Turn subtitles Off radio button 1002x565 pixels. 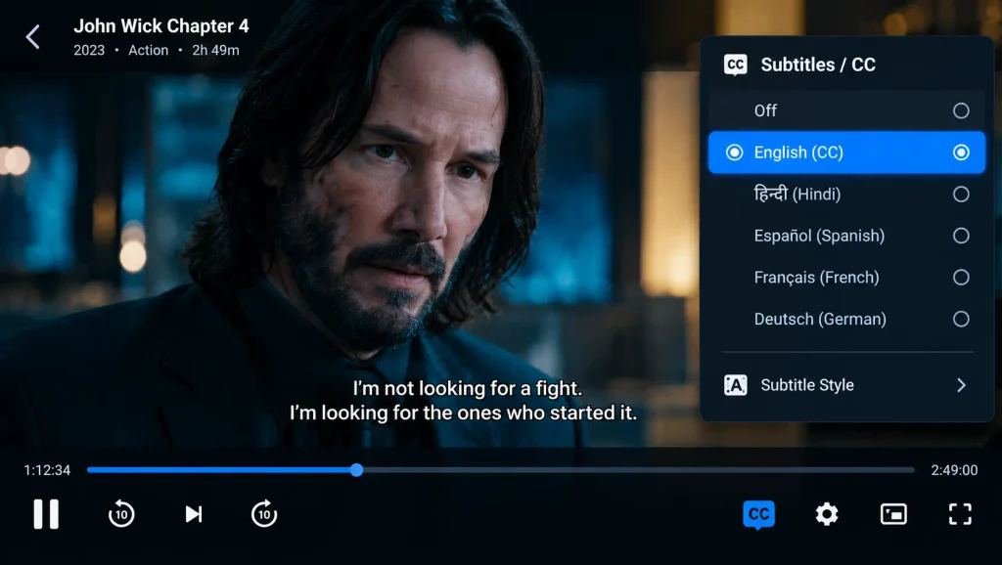click(961, 110)
